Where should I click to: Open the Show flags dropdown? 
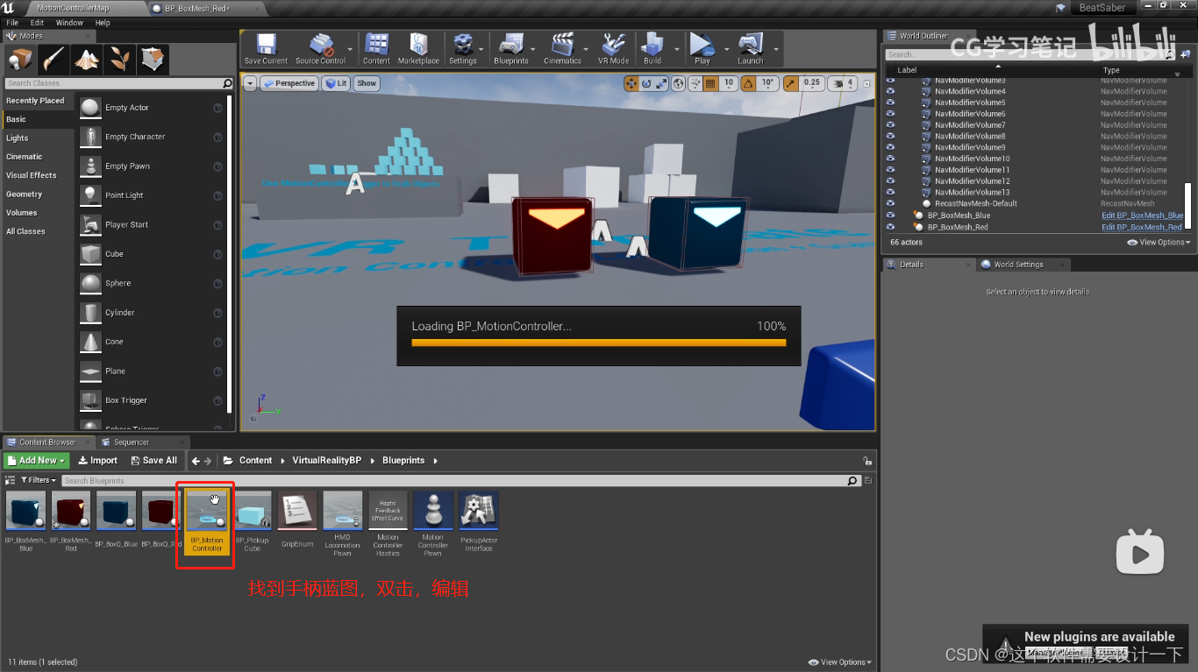tap(367, 83)
